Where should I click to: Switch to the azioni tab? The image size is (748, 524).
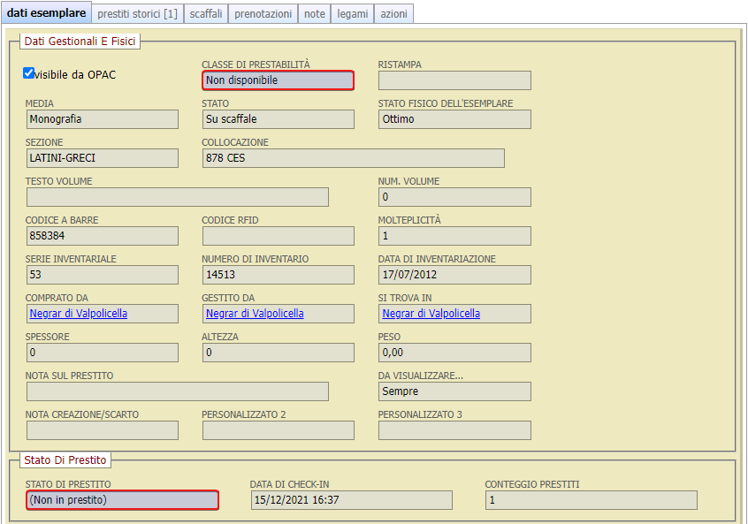393,14
